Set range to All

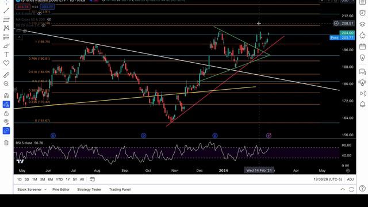tap(82, 179)
